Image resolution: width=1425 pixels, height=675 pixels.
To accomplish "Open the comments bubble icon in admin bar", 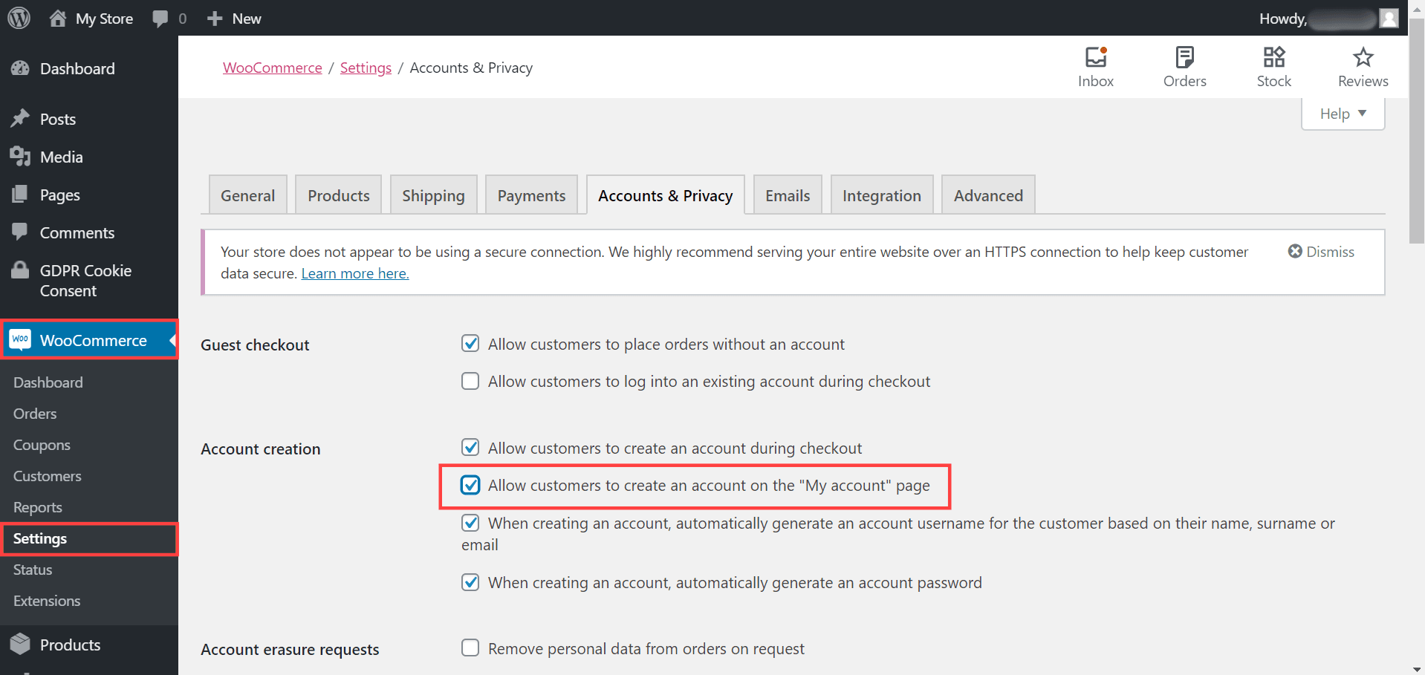I will coord(160,19).
